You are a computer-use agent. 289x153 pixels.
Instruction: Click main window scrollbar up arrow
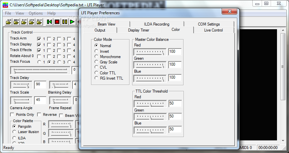pyautogui.click(x=283, y=30)
